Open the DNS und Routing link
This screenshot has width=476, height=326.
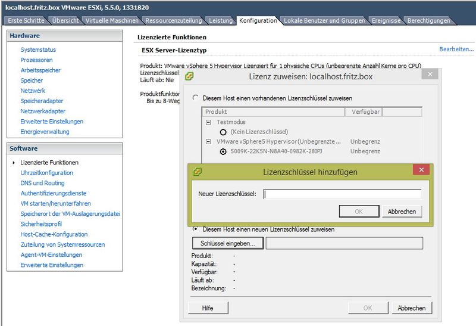pos(42,183)
